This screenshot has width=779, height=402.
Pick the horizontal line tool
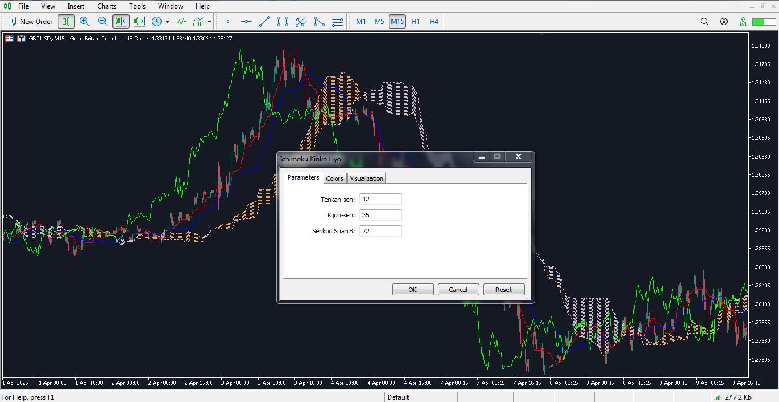(246, 22)
